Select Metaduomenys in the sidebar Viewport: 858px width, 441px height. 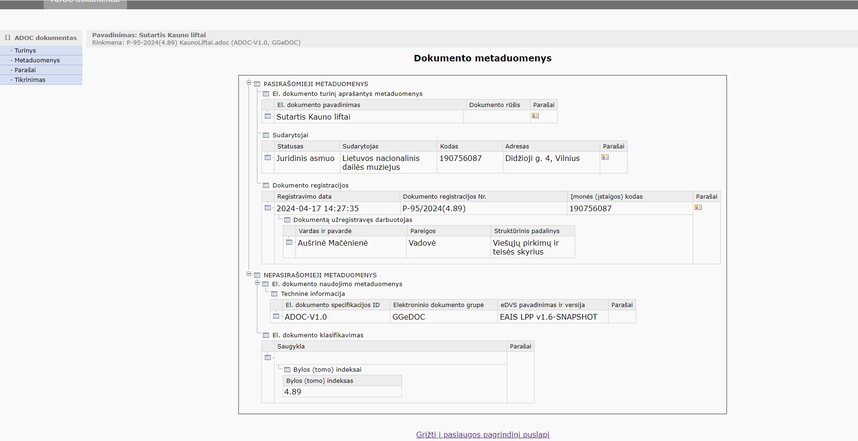tap(37, 60)
